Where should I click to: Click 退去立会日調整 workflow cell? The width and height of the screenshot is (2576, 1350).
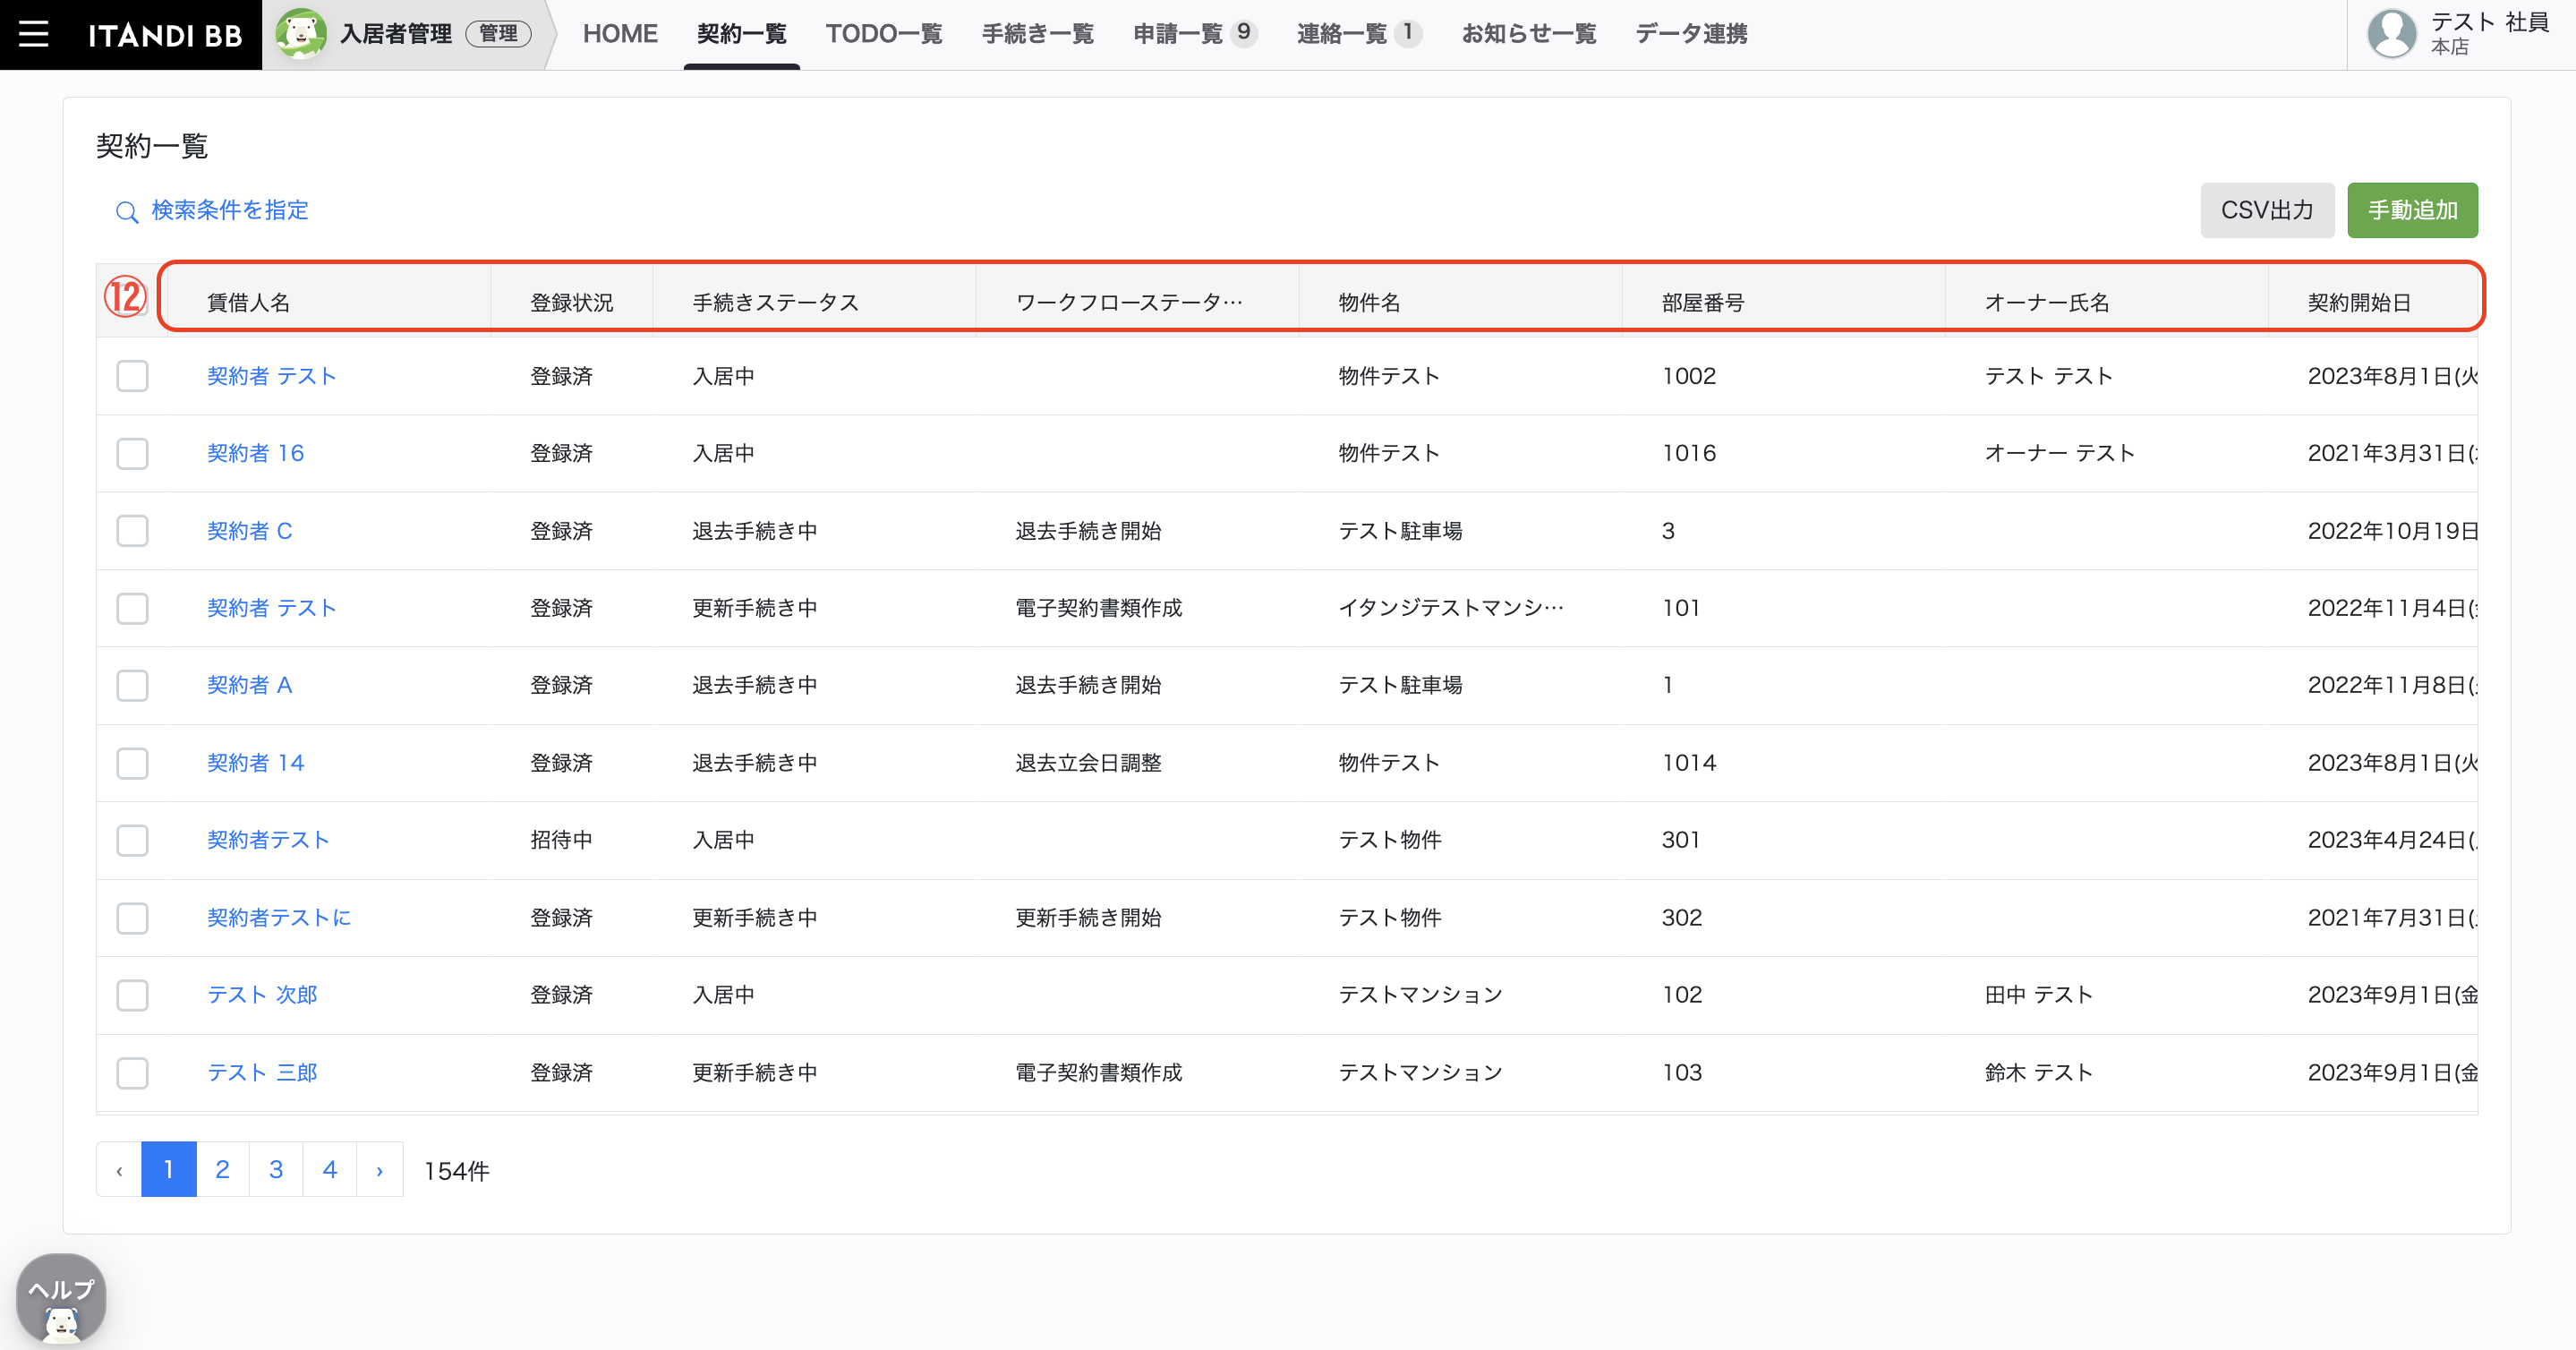pyautogui.click(x=1088, y=763)
